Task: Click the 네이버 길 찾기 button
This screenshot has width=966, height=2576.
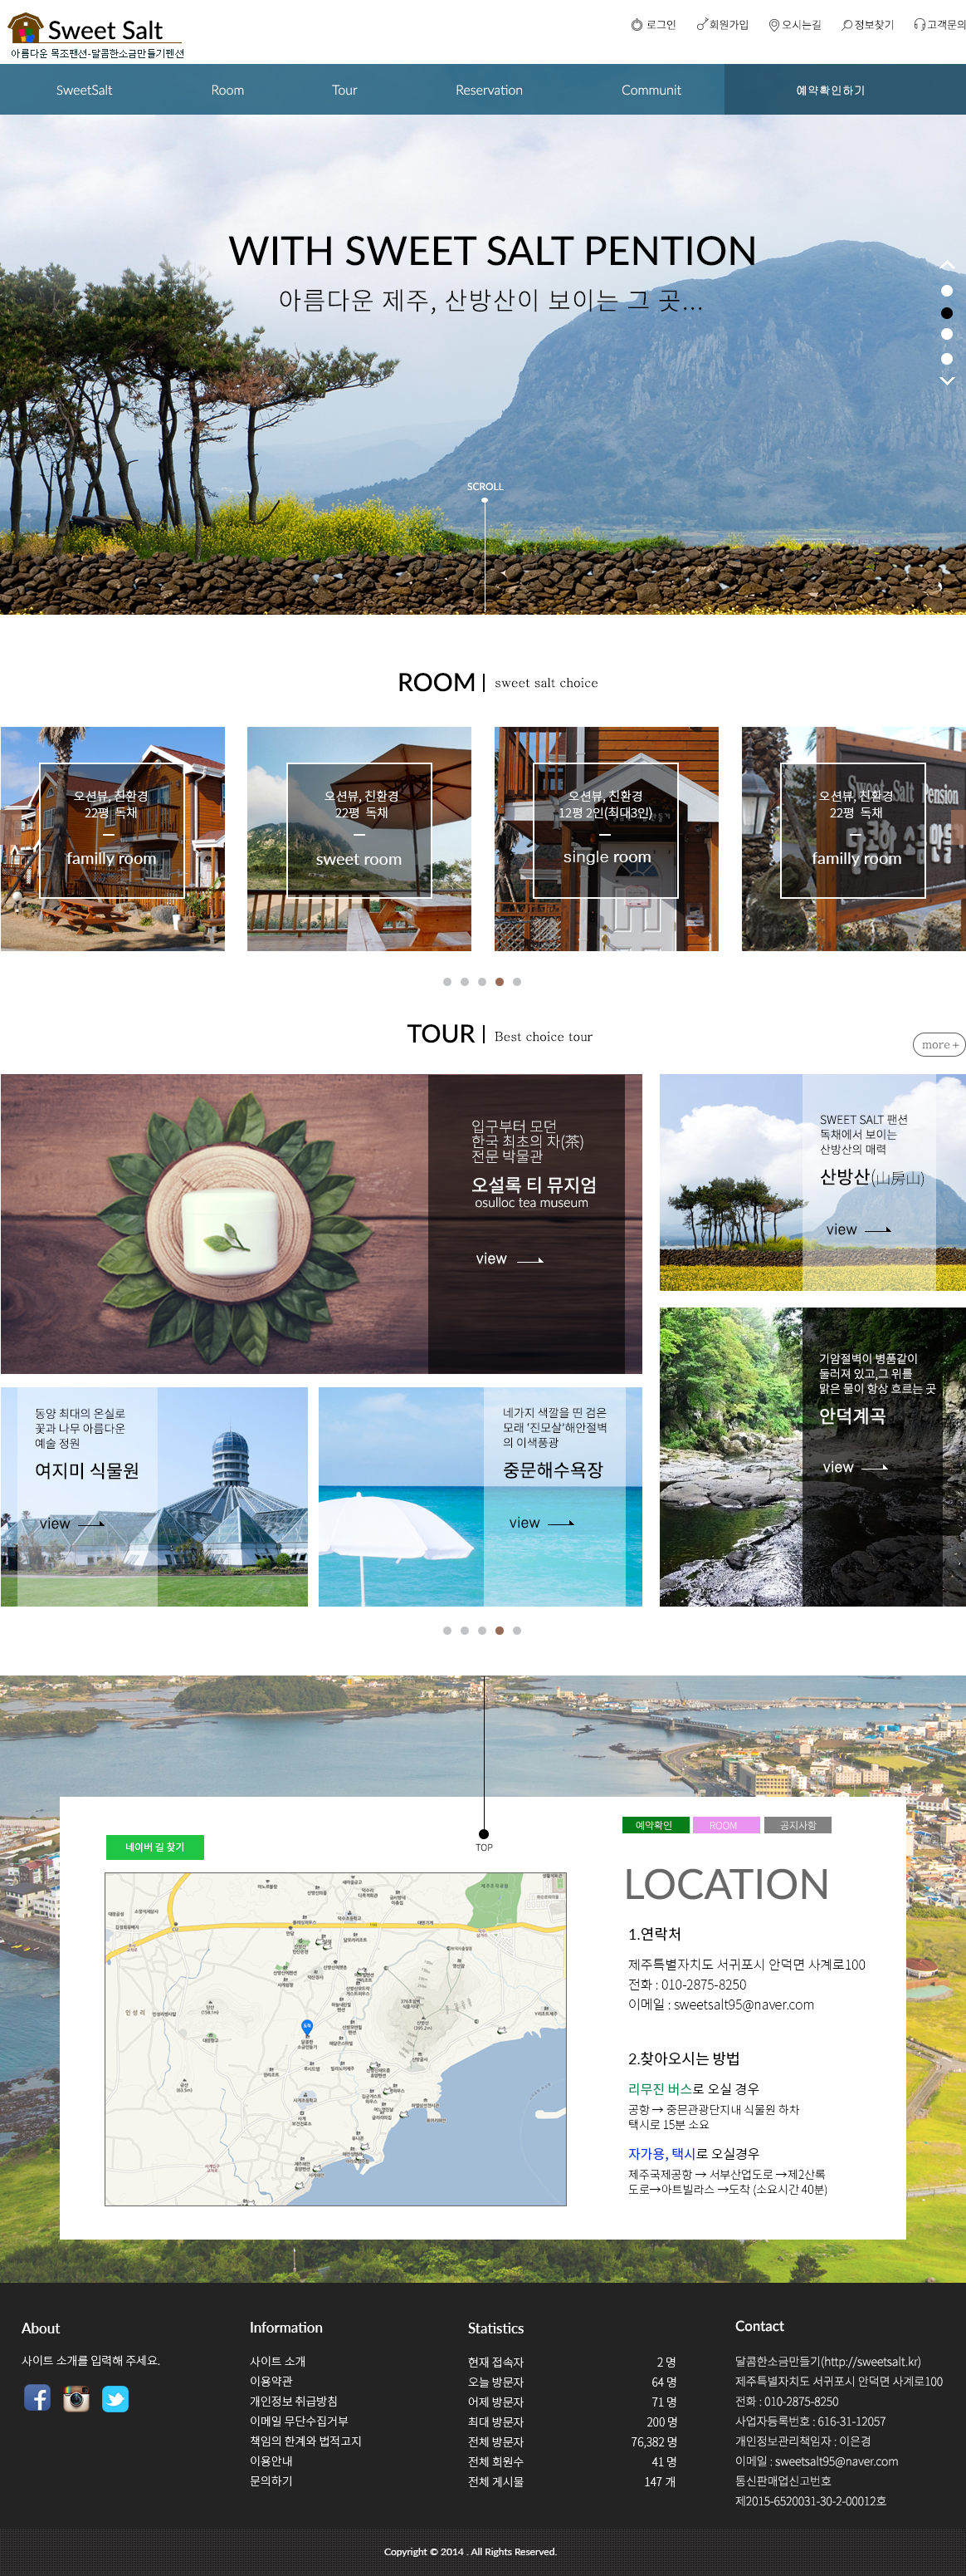Action: tap(155, 1847)
